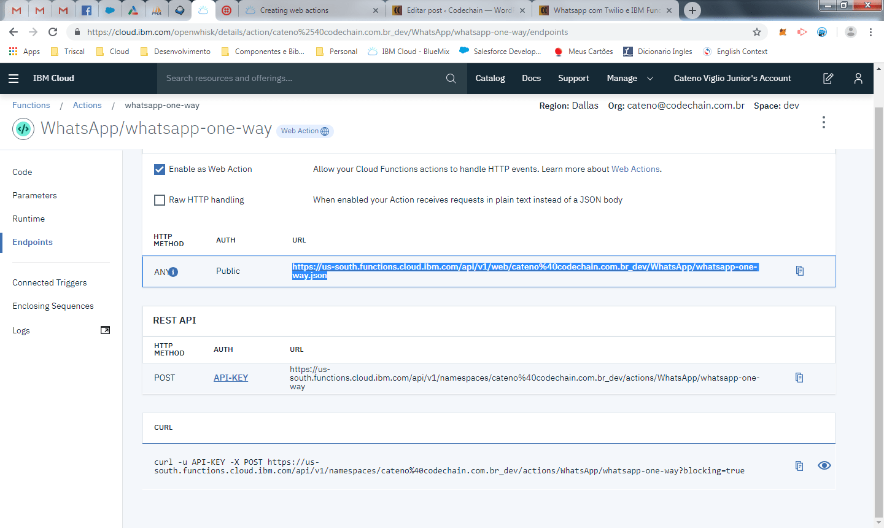Uncheck Enable as Web Action checkbox
The width and height of the screenshot is (884, 528).
(160, 169)
